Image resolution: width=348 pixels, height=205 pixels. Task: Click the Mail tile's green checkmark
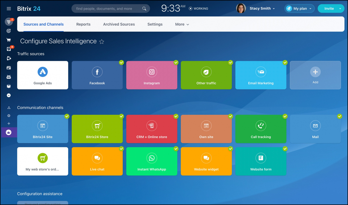pyautogui.click(x=340, y=116)
